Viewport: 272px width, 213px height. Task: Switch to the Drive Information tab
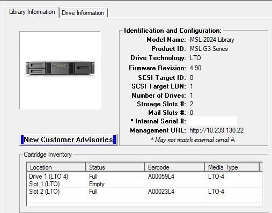click(83, 13)
